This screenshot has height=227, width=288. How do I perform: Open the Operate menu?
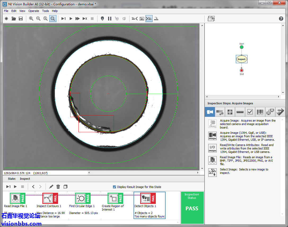(x=34, y=11)
